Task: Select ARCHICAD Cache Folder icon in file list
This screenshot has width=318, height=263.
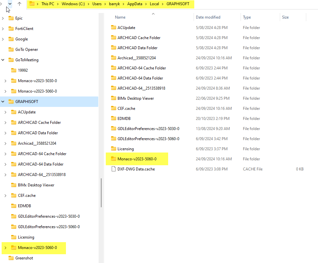Action: [x=114, y=37]
